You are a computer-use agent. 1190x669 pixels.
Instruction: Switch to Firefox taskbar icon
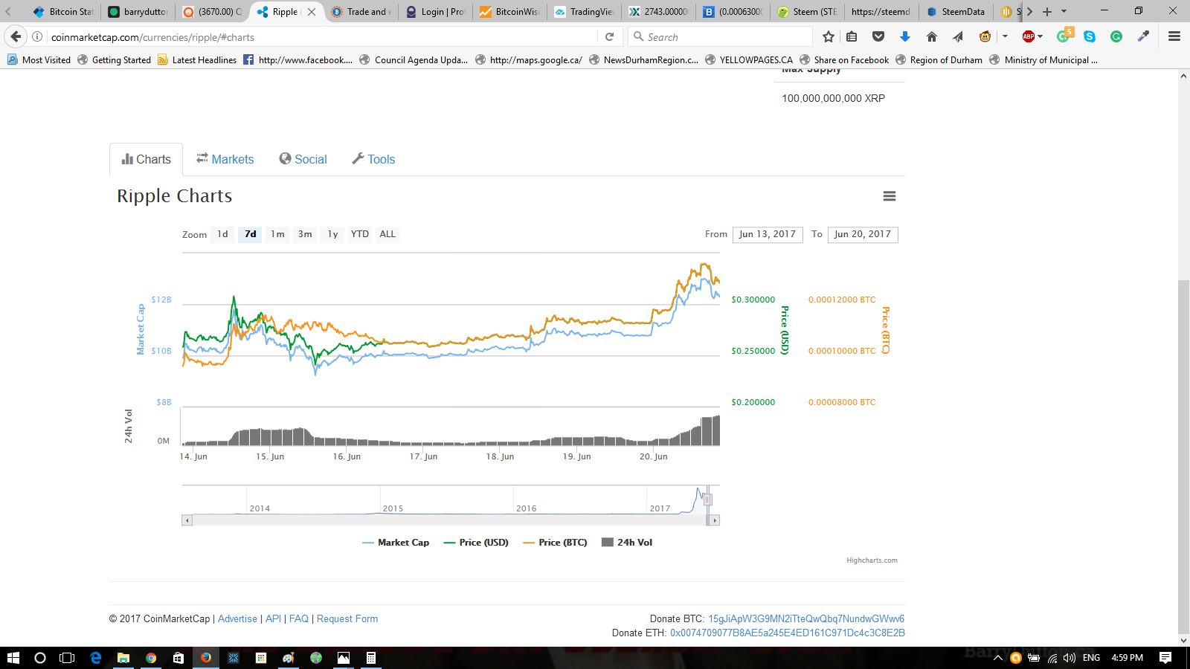click(x=206, y=658)
